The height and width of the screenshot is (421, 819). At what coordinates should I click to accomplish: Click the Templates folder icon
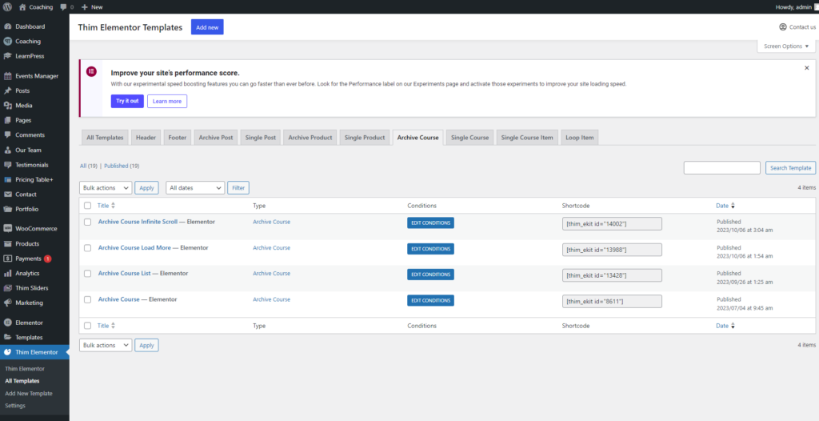pos(8,337)
